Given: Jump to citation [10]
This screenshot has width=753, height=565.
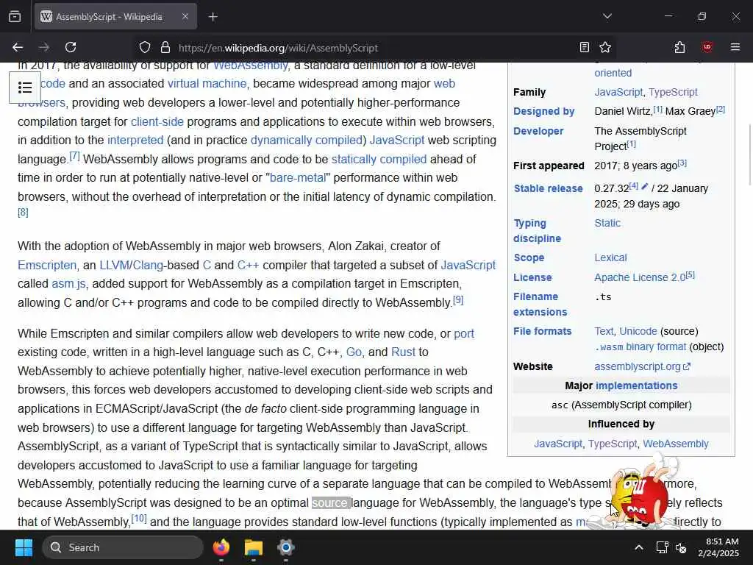Looking at the screenshot, I should pos(139,519).
